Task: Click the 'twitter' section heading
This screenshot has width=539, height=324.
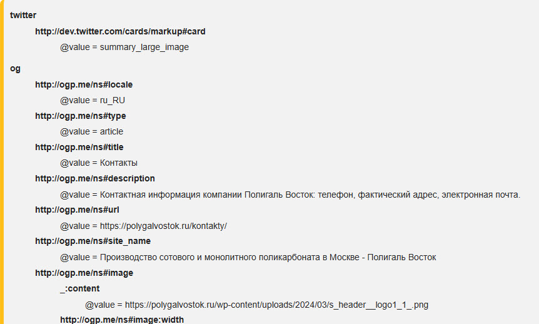Action: pos(23,15)
